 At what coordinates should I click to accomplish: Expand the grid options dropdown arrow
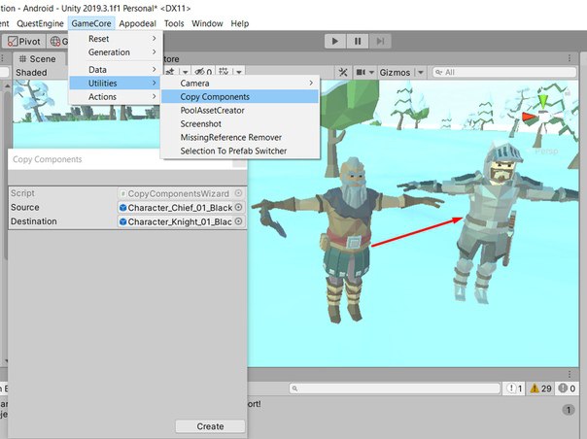pyautogui.click(x=239, y=72)
